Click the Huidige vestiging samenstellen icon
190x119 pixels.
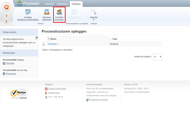[28, 12]
